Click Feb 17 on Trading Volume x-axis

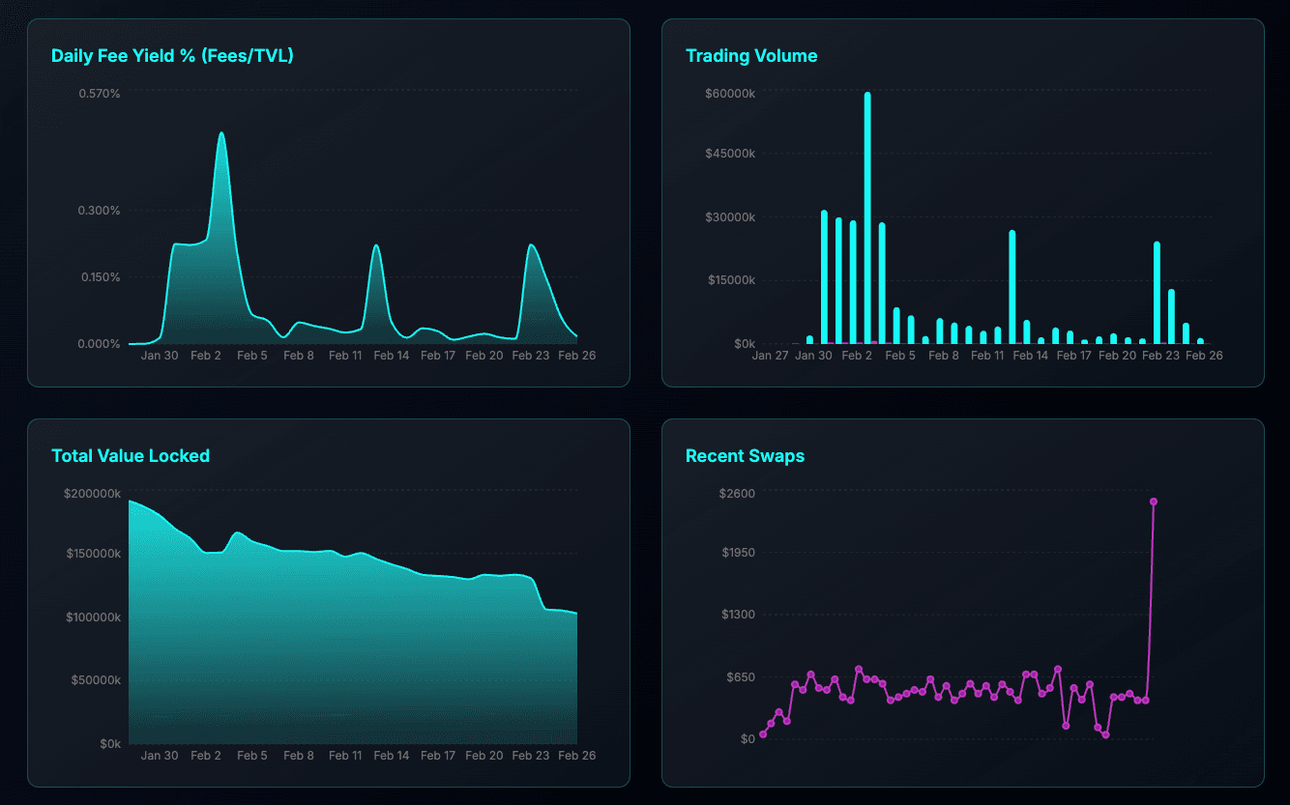pos(1073,356)
